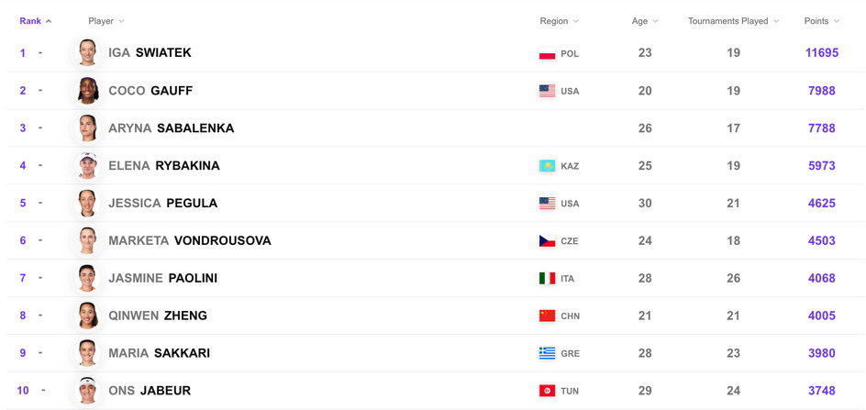Sort by Points column header
The height and width of the screenshot is (410, 866).
822,21
